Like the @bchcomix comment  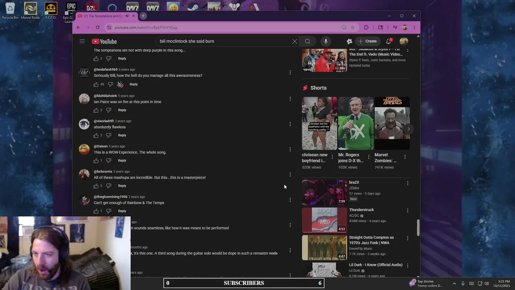click(96, 186)
